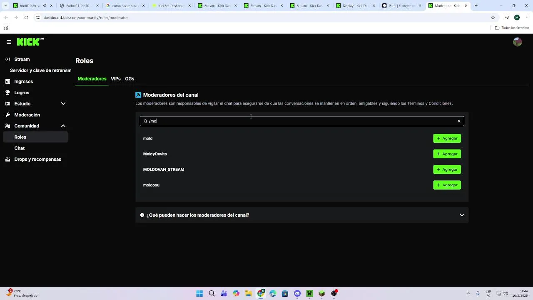
Task: Open Microsoft Store from the taskbar
Action: [x=285, y=293]
